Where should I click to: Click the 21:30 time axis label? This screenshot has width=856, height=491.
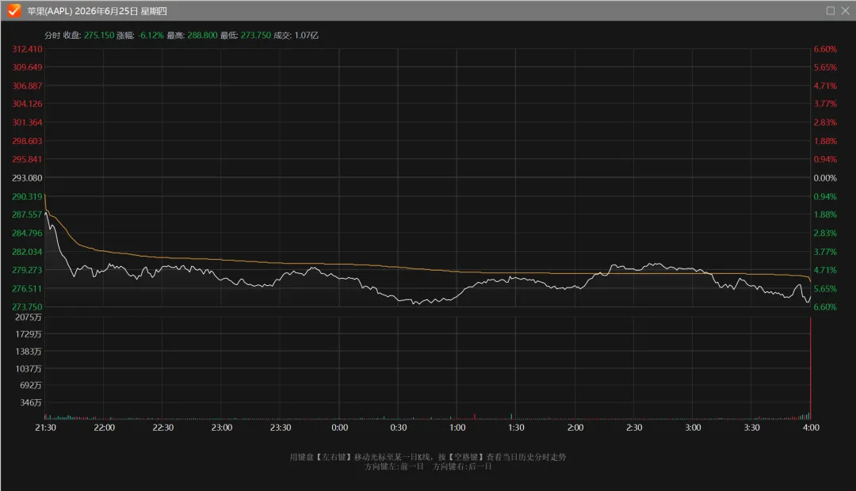(45, 428)
